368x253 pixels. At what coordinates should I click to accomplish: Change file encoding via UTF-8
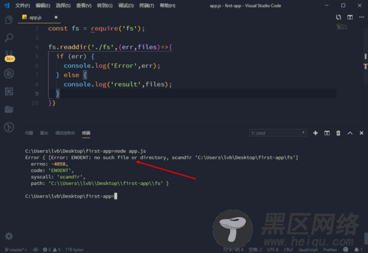(272, 250)
